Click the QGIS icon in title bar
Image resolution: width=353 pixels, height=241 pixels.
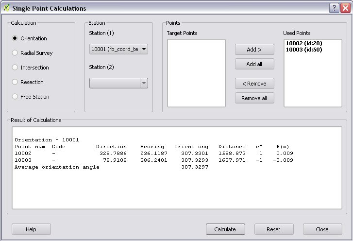(x=6, y=8)
